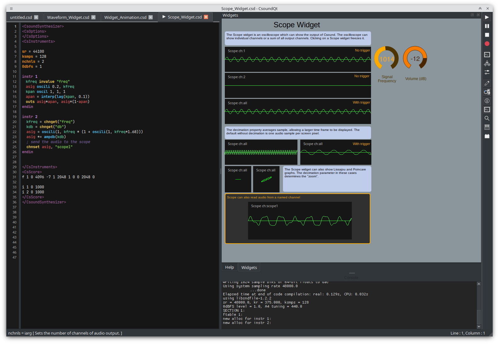Click line number 47 in the gutter

pos(14,257)
